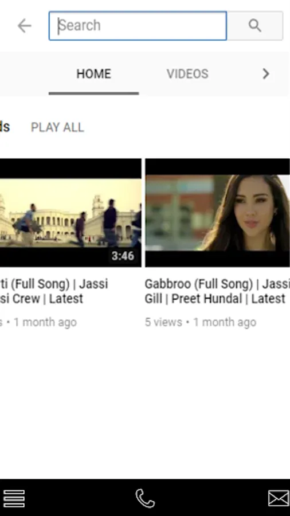Tap the envelope mail icon
Screen dimensions: 290x516
[279, 498]
